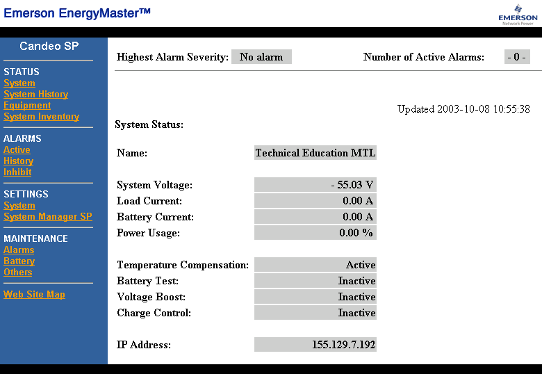Image resolution: width=542 pixels, height=374 pixels.
Task: Click the Candeo SP sidebar heading
Action: point(49,46)
